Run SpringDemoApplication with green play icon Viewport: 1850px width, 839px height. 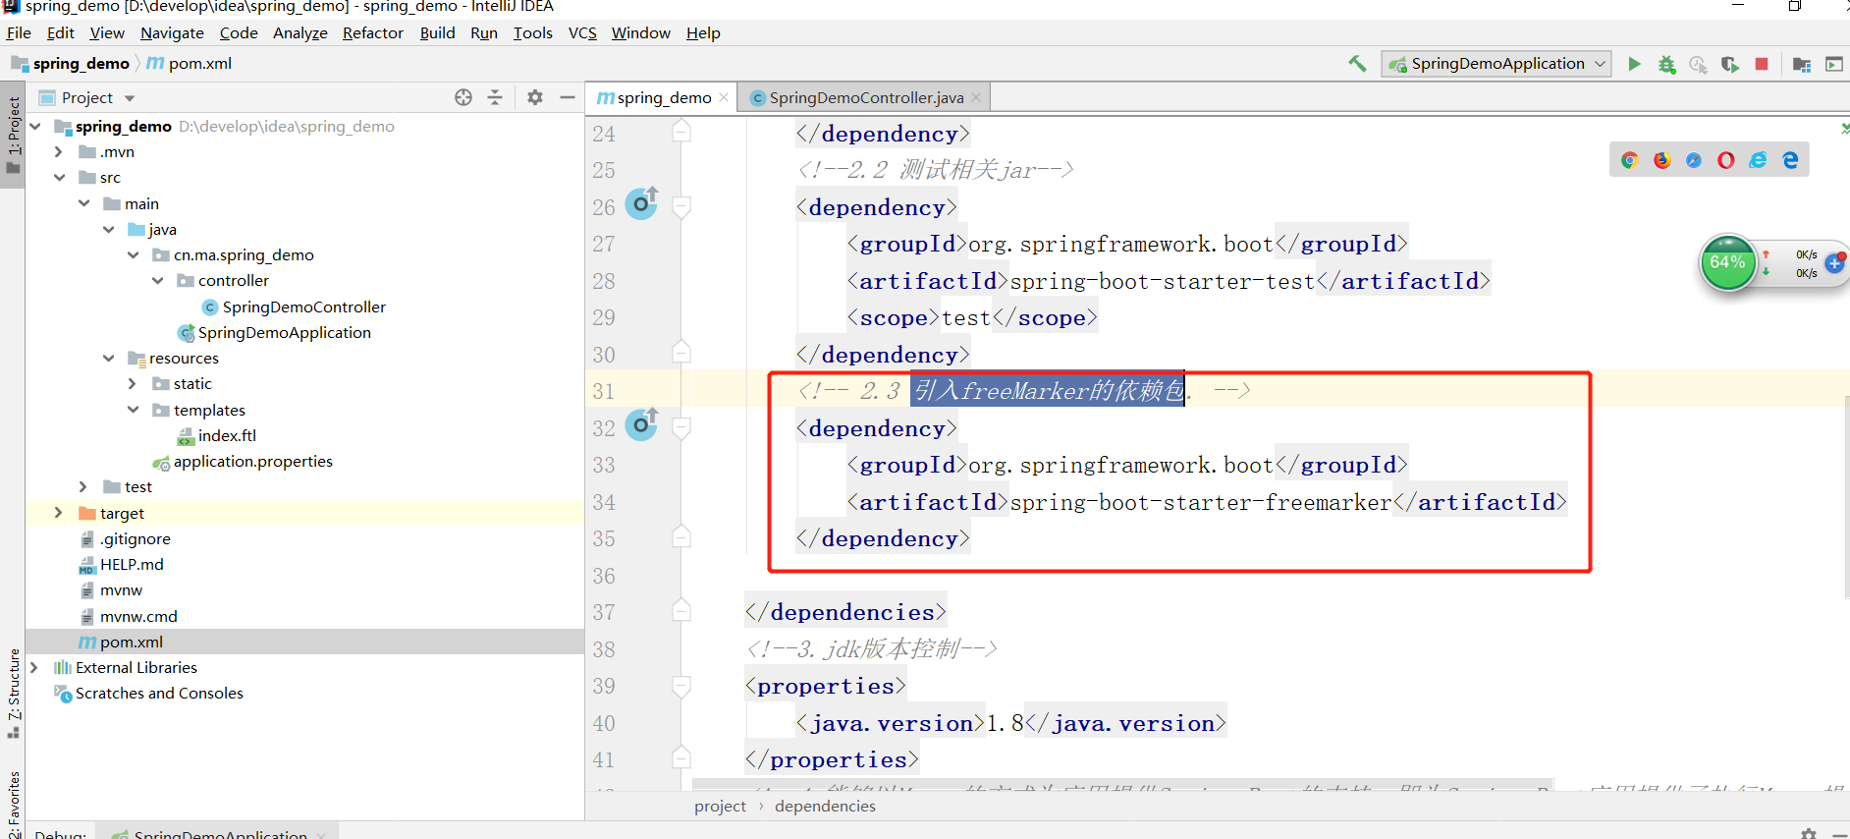pyautogui.click(x=1634, y=64)
